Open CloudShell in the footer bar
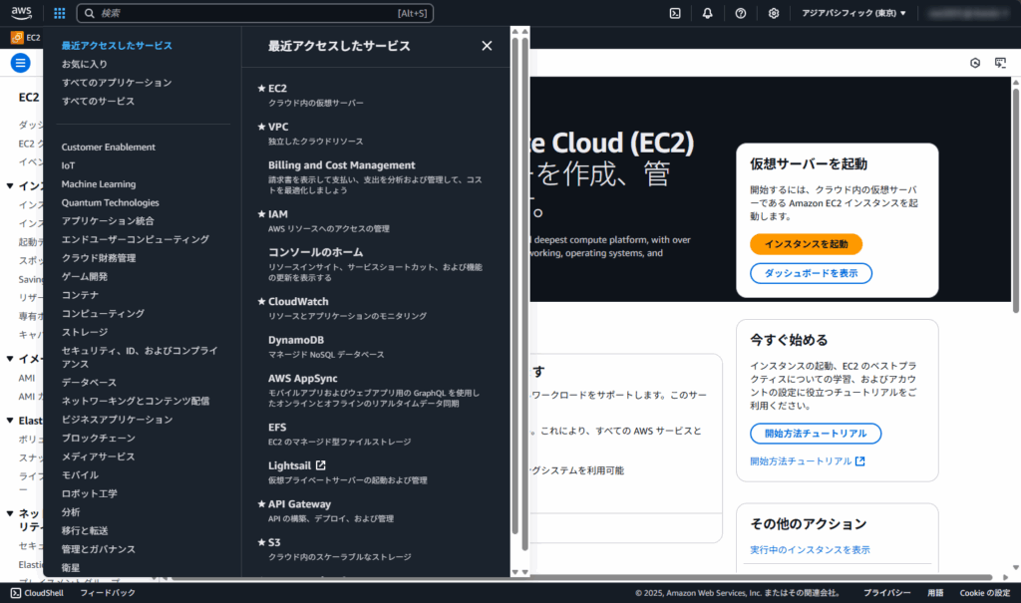The image size is (1021, 603). [x=37, y=593]
